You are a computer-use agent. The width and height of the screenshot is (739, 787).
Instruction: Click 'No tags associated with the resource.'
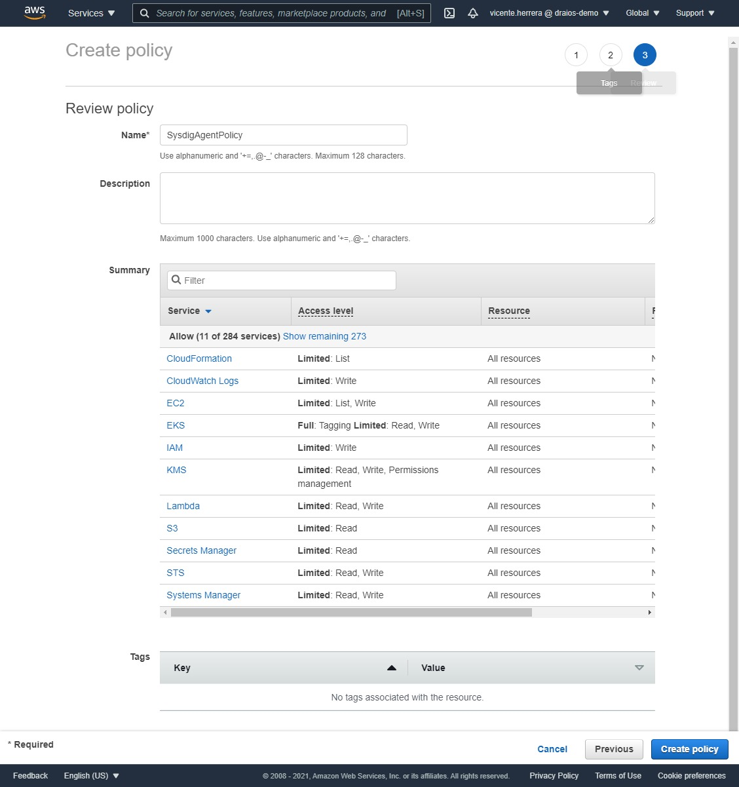click(x=407, y=697)
